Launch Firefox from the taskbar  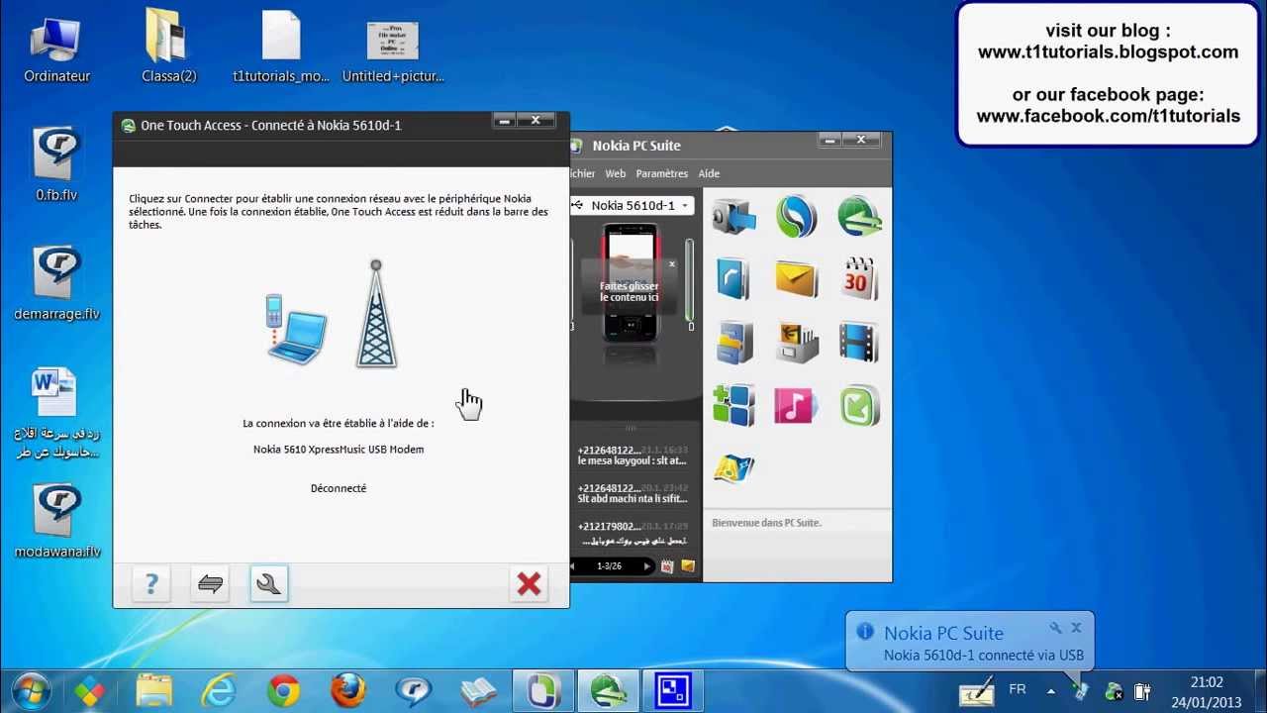tap(348, 690)
